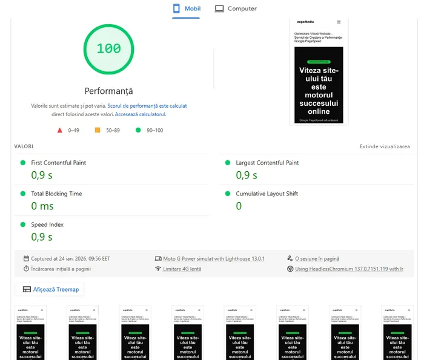Click the Speed Index '0,9 s' value
The image size is (424, 360).
42,237
